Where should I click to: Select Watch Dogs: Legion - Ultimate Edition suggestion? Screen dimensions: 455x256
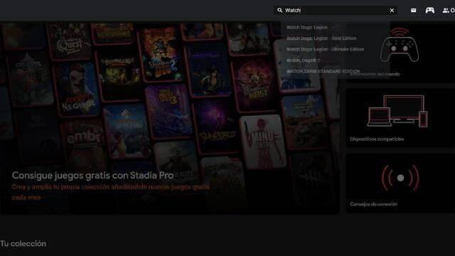(325, 49)
